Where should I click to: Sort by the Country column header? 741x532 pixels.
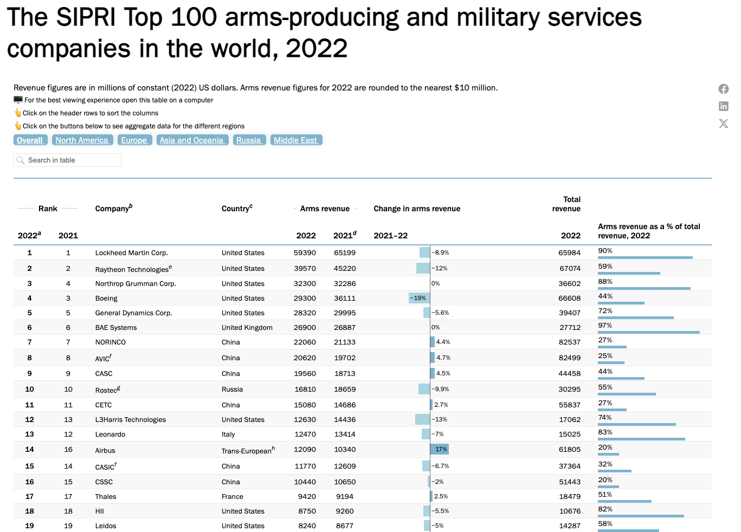click(235, 208)
